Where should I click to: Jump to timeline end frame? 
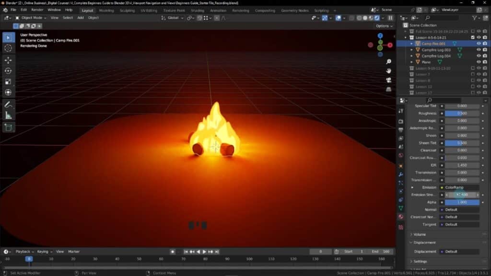(x=217, y=252)
